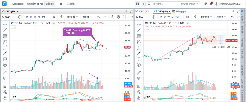
Task: Toggle the lock drawings icon in left sidebar
Action: pyautogui.click(x=5, y=98)
